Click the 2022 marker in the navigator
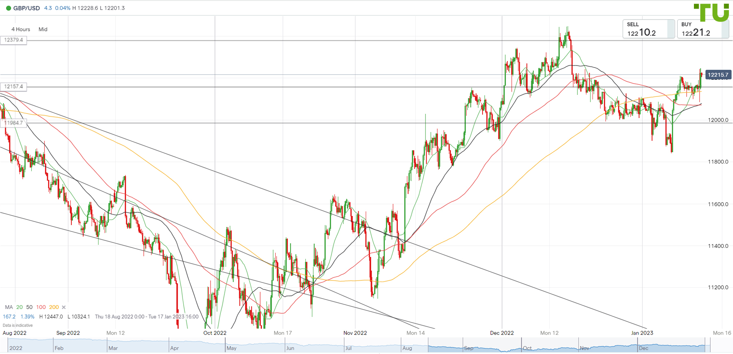 click(16, 348)
